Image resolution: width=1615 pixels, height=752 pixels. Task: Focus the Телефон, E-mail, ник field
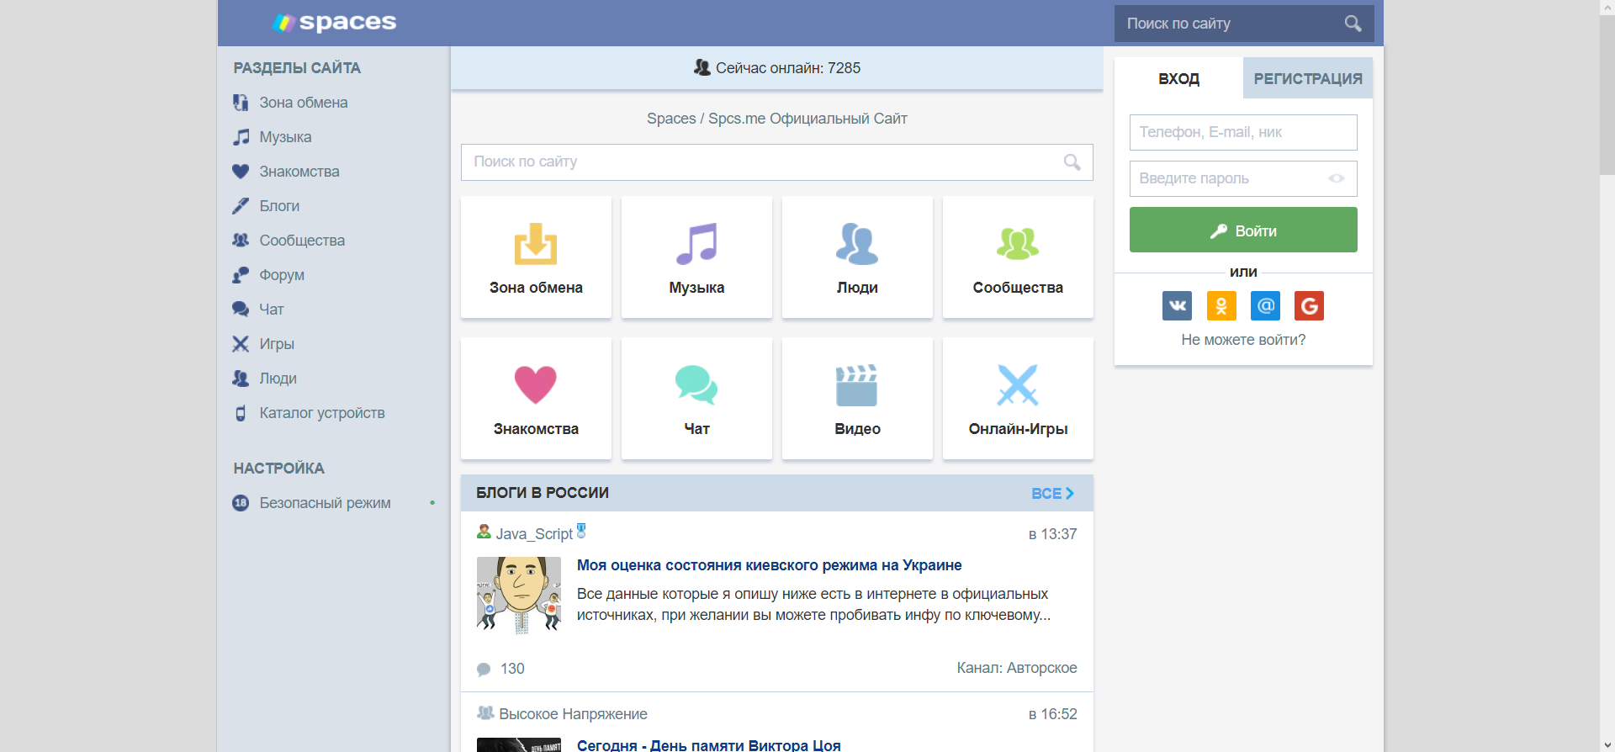[x=1243, y=132]
